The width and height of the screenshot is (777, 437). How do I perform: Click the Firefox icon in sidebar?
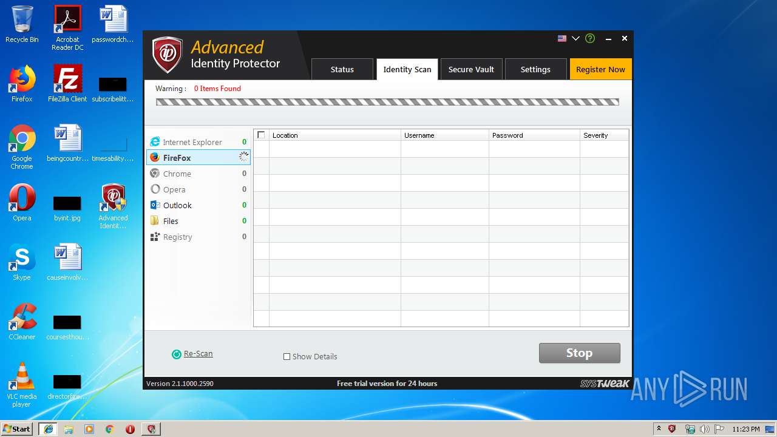[x=155, y=158]
